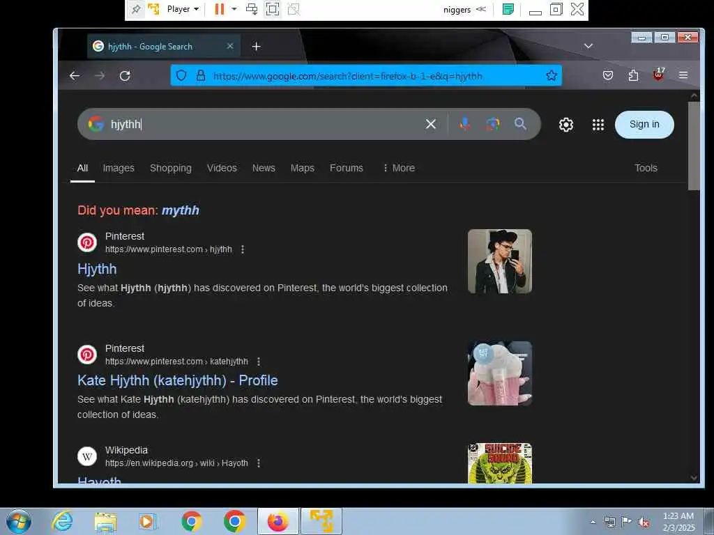Select the All results tab
This screenshot has width=714, height=535.
point(82,169)
